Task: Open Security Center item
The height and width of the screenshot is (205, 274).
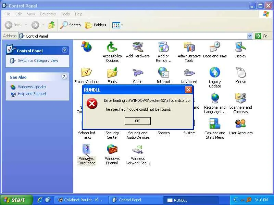Action: [x=112, y=135]
